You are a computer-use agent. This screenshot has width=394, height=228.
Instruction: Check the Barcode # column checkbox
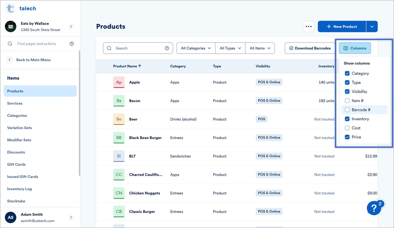click(347, 110)
